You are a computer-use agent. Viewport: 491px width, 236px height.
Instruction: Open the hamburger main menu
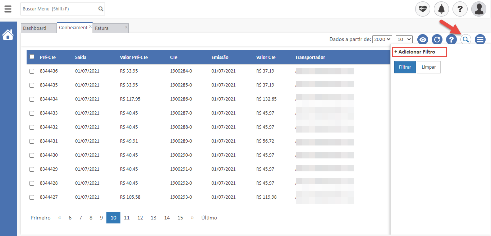[x=8, y=9]
